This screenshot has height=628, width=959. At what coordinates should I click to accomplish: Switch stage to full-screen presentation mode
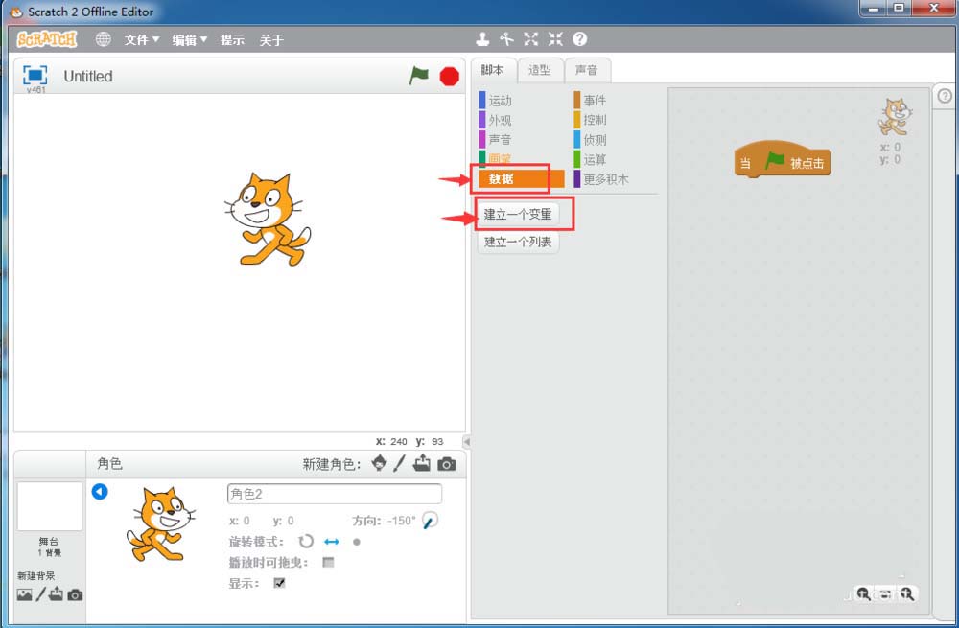(x=35, y=75)
